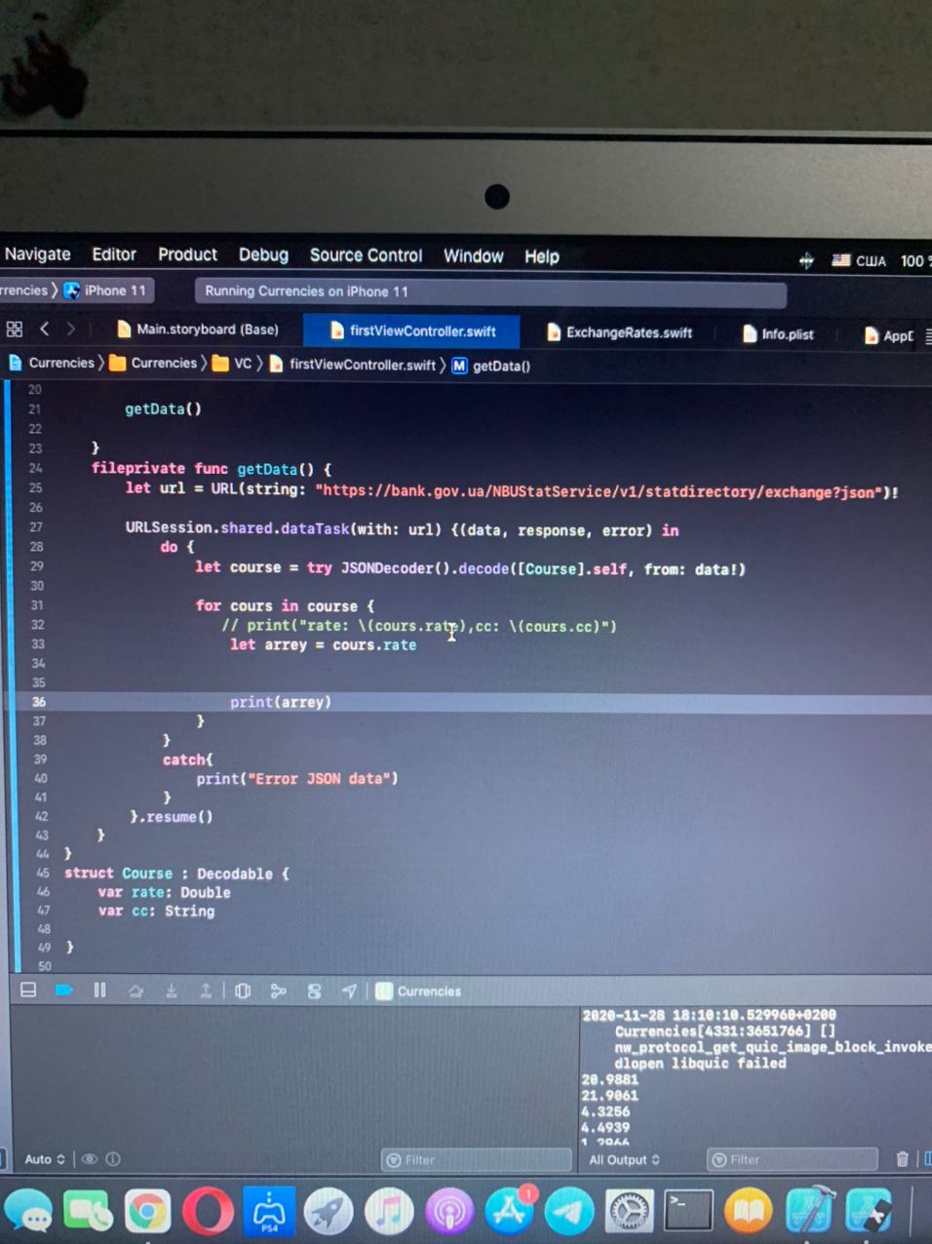
Task: Click Currencies folder breadcrumb
Action: point(154,363)
